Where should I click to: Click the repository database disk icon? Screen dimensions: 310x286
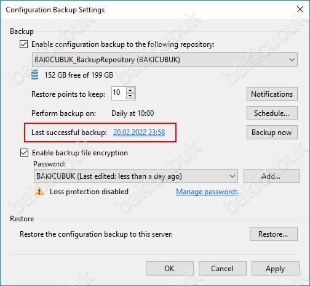coord(34,75)
